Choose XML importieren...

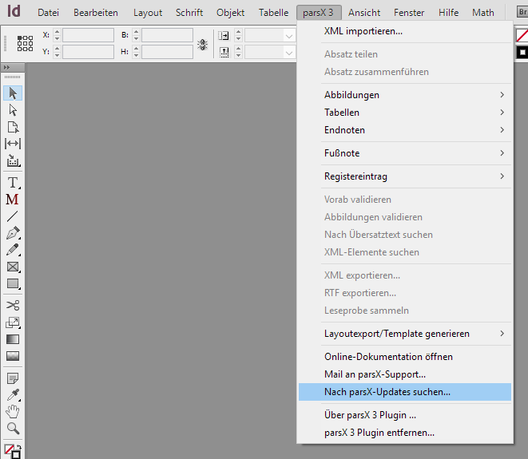[405, 31]
